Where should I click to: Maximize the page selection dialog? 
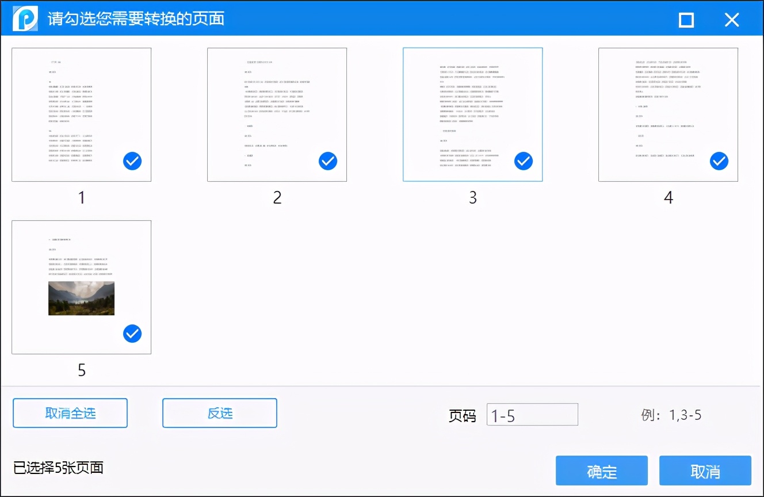click(x=686, y=19)
